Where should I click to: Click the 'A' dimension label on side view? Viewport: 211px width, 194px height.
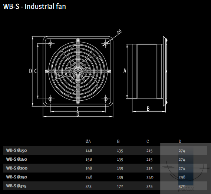coord(125,71)
